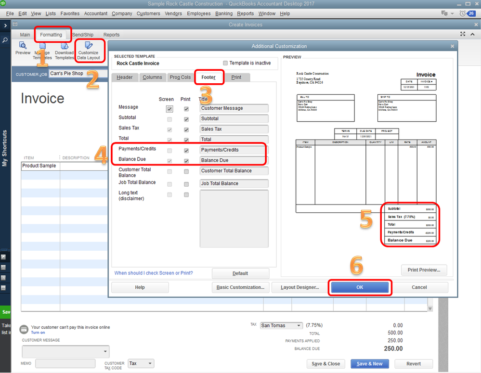Click OK in Additional Customization
Viewport: 481px width, 373px height.
click(x=360, y=287)
